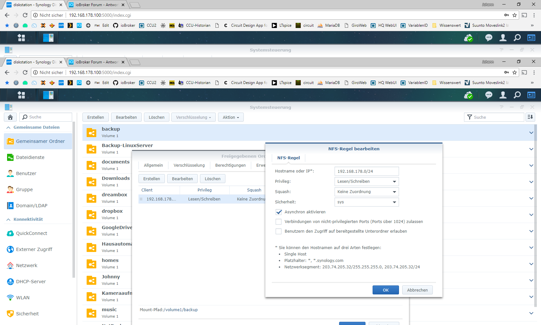Expand the backup folder row chevron
Image resolution: width=541 pixels, height=325 pixels.
531,133
